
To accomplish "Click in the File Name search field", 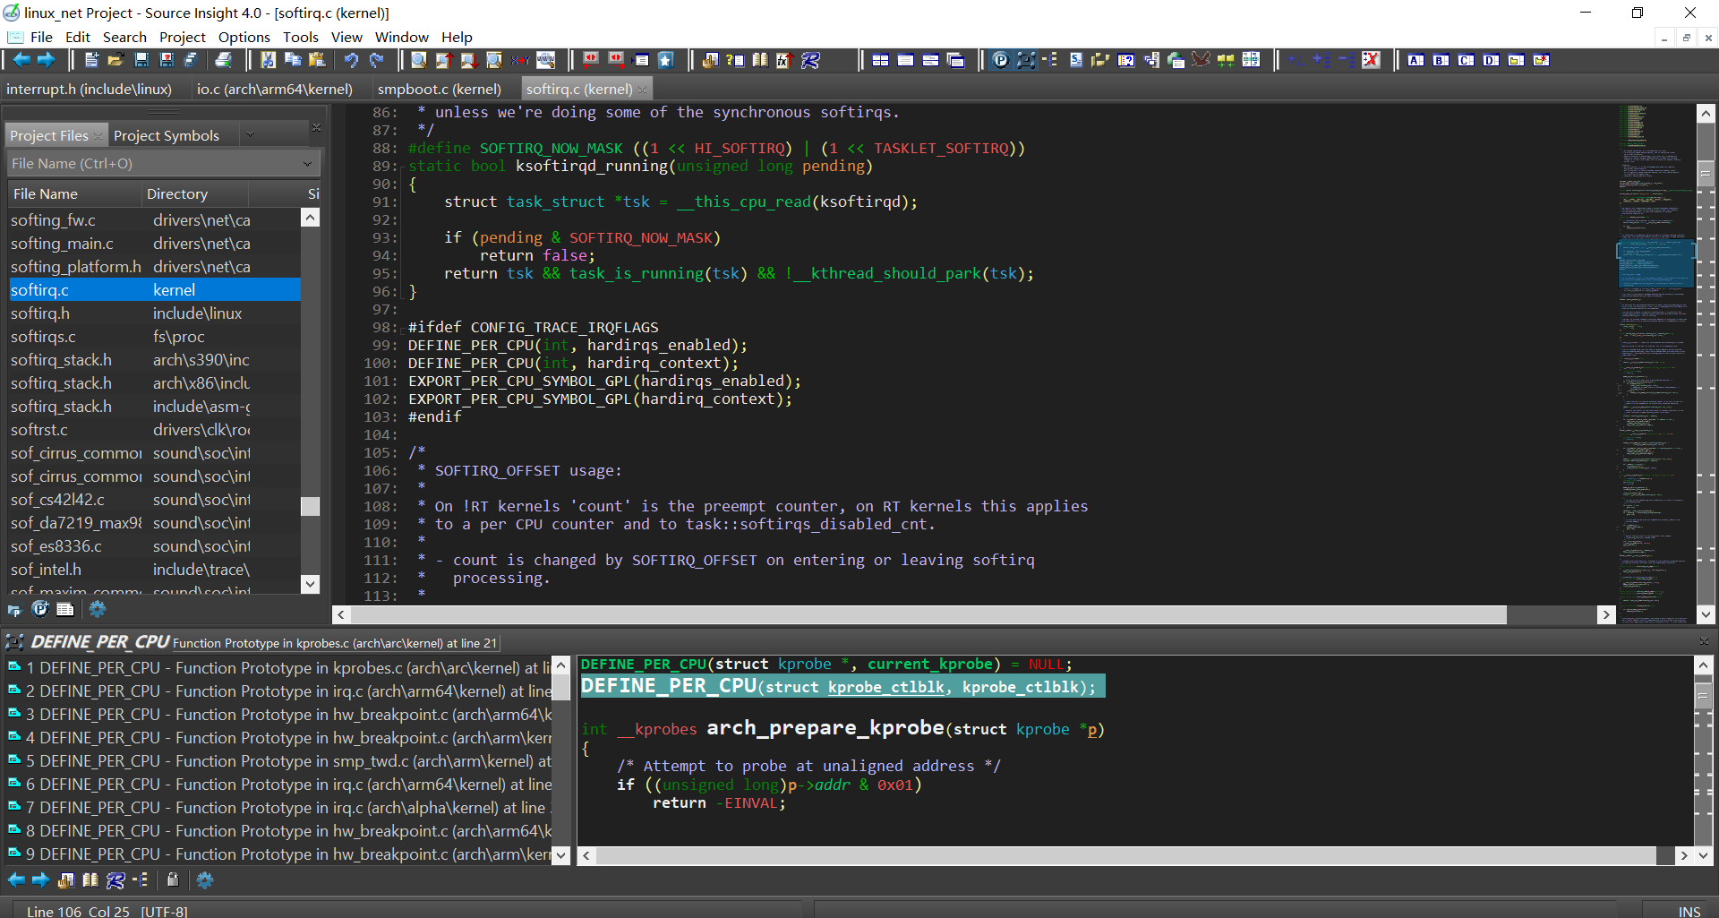I will 152,164.
